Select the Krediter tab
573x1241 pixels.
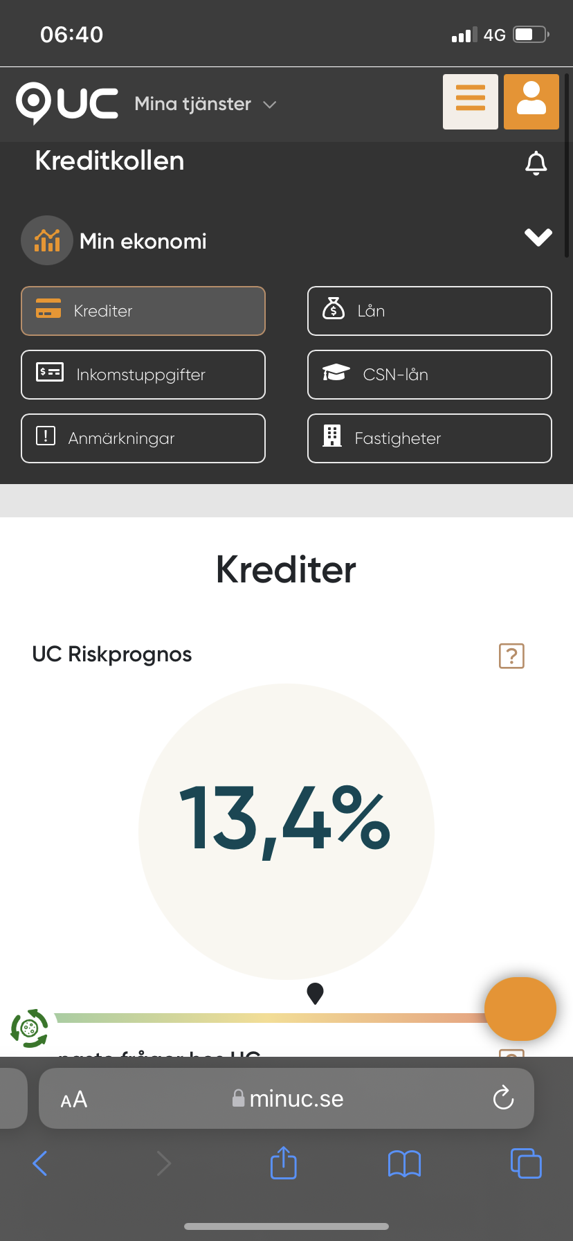click(x=143, y=311)
